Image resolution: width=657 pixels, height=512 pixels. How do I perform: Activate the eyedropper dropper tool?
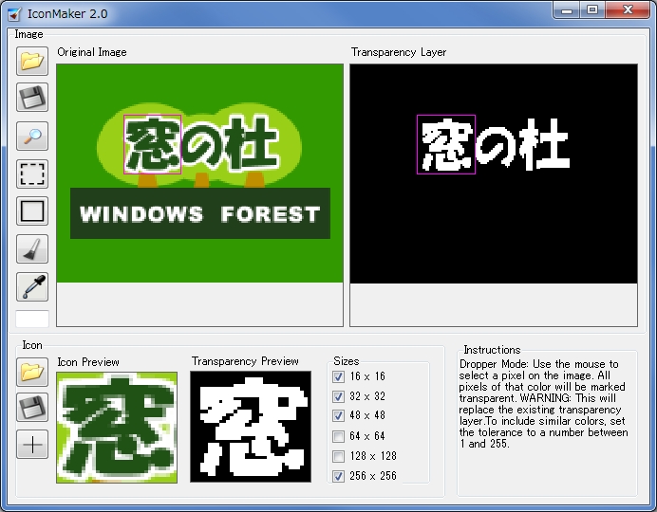[x=32, y=286]
